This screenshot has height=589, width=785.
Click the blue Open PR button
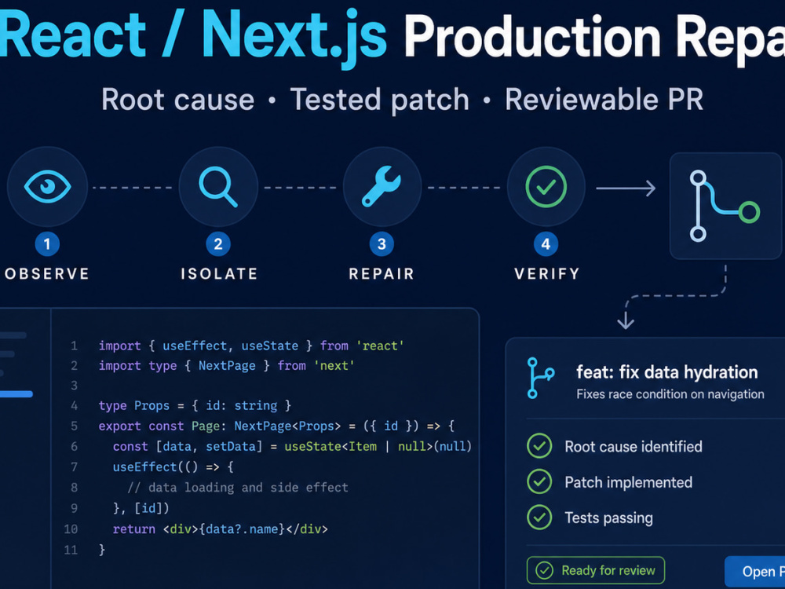[755, 572]
